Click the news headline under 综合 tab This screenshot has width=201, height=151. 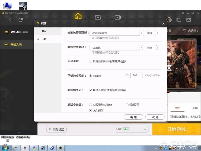[186, 117]
